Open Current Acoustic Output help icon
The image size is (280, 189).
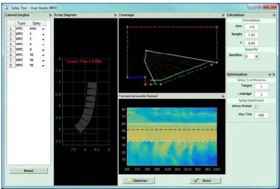point(223,96)
